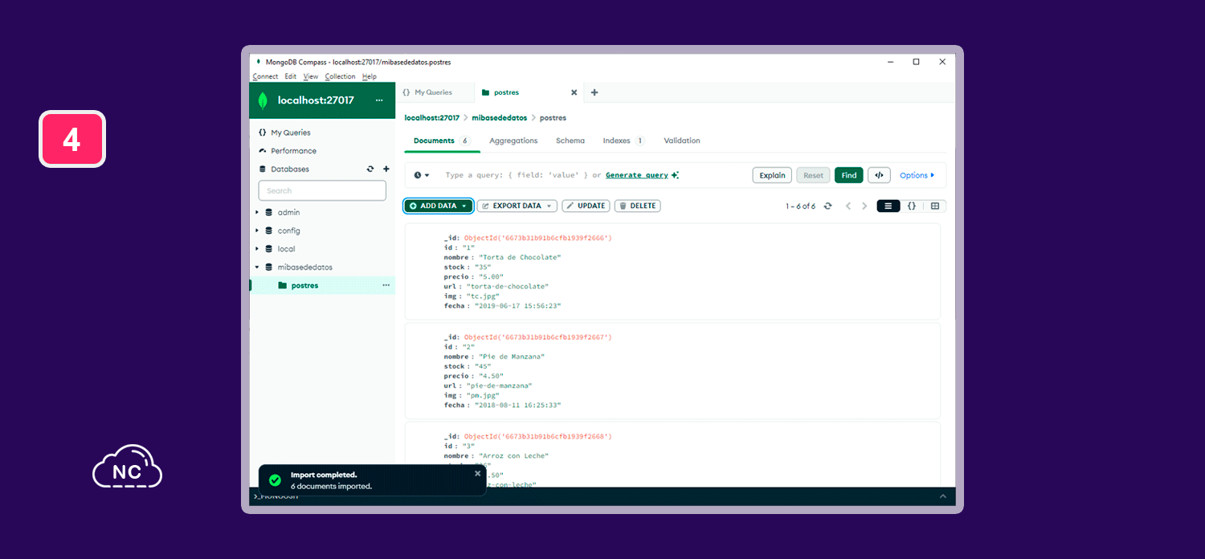Refresh the Databases list in the sidebar

tap(370, 169)
